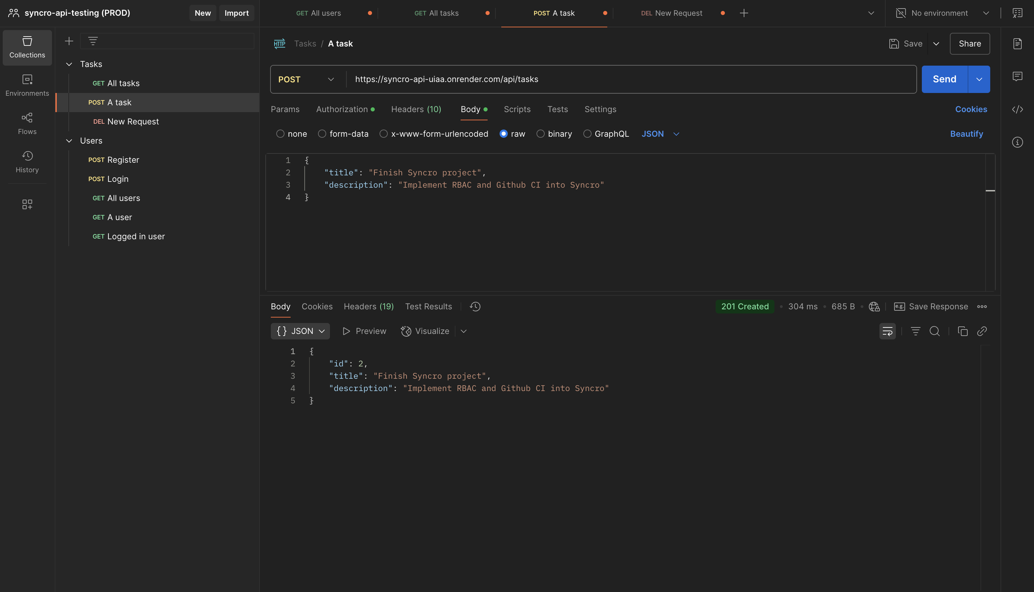This screenshot has width=1034, height=592.
Task: Open the request Authorization tab
Action: 345,109
